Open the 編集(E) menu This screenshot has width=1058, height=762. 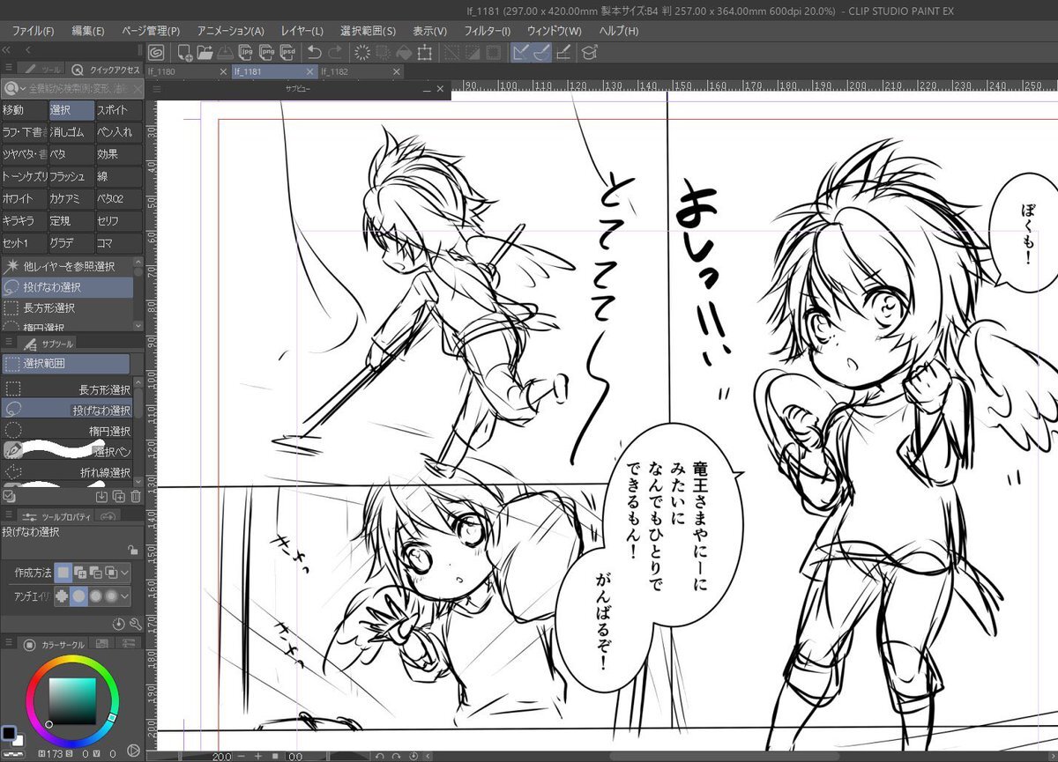[87, 31]
